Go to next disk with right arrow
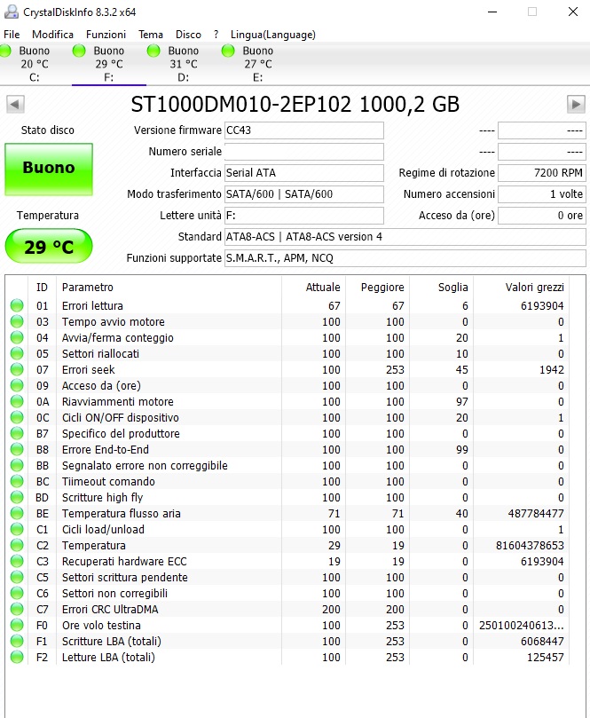The width and height of the screenshot is (590, 718). click(x=576, y=105)
